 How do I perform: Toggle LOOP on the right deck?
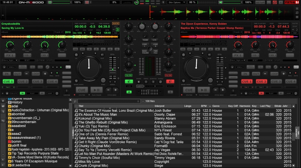pyautogui.click(x=274, y=74)
